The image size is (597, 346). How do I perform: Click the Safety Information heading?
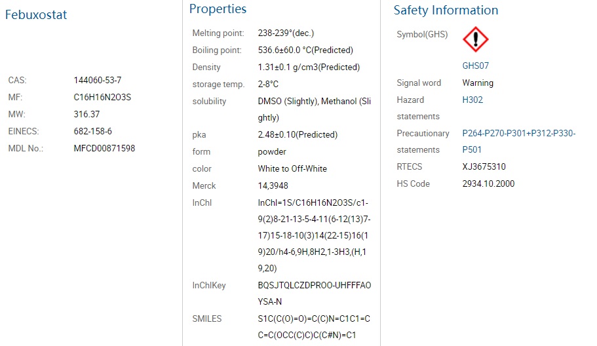click(446, 10)
